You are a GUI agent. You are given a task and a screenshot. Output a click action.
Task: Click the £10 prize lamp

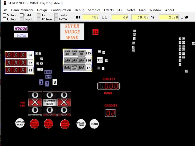point(88,60)
